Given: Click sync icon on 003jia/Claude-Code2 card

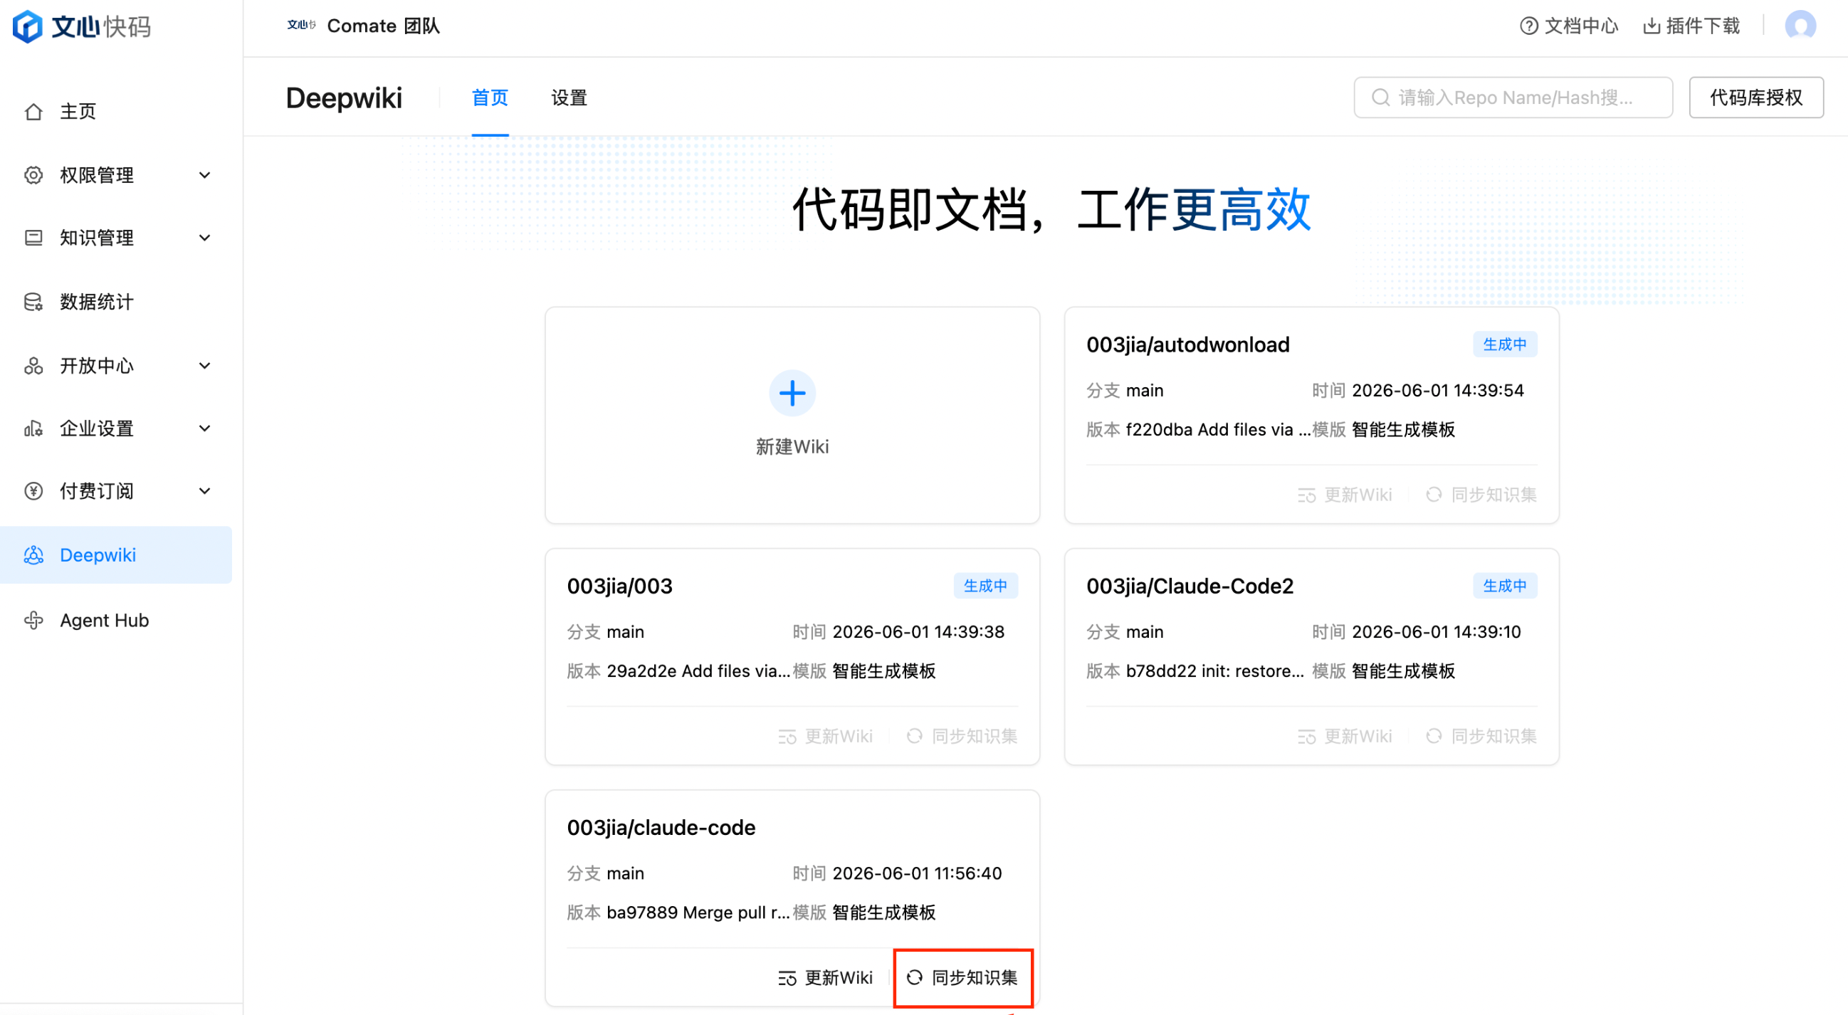Looking at the screenshot, I should (x=1434, y=737).
